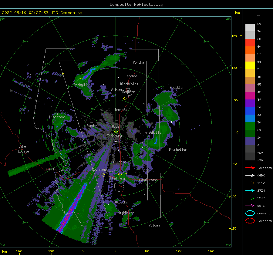
Task: Click the Blackfalds label
Action: [129, 84]
